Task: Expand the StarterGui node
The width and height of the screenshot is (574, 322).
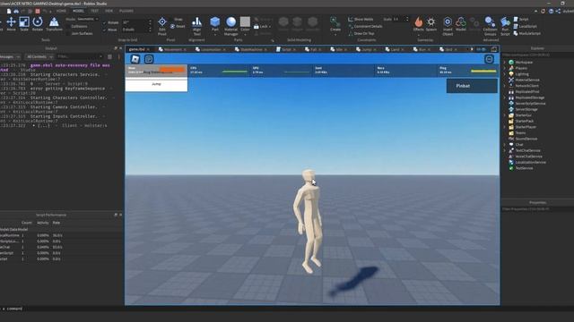Action: pos(505,115)
